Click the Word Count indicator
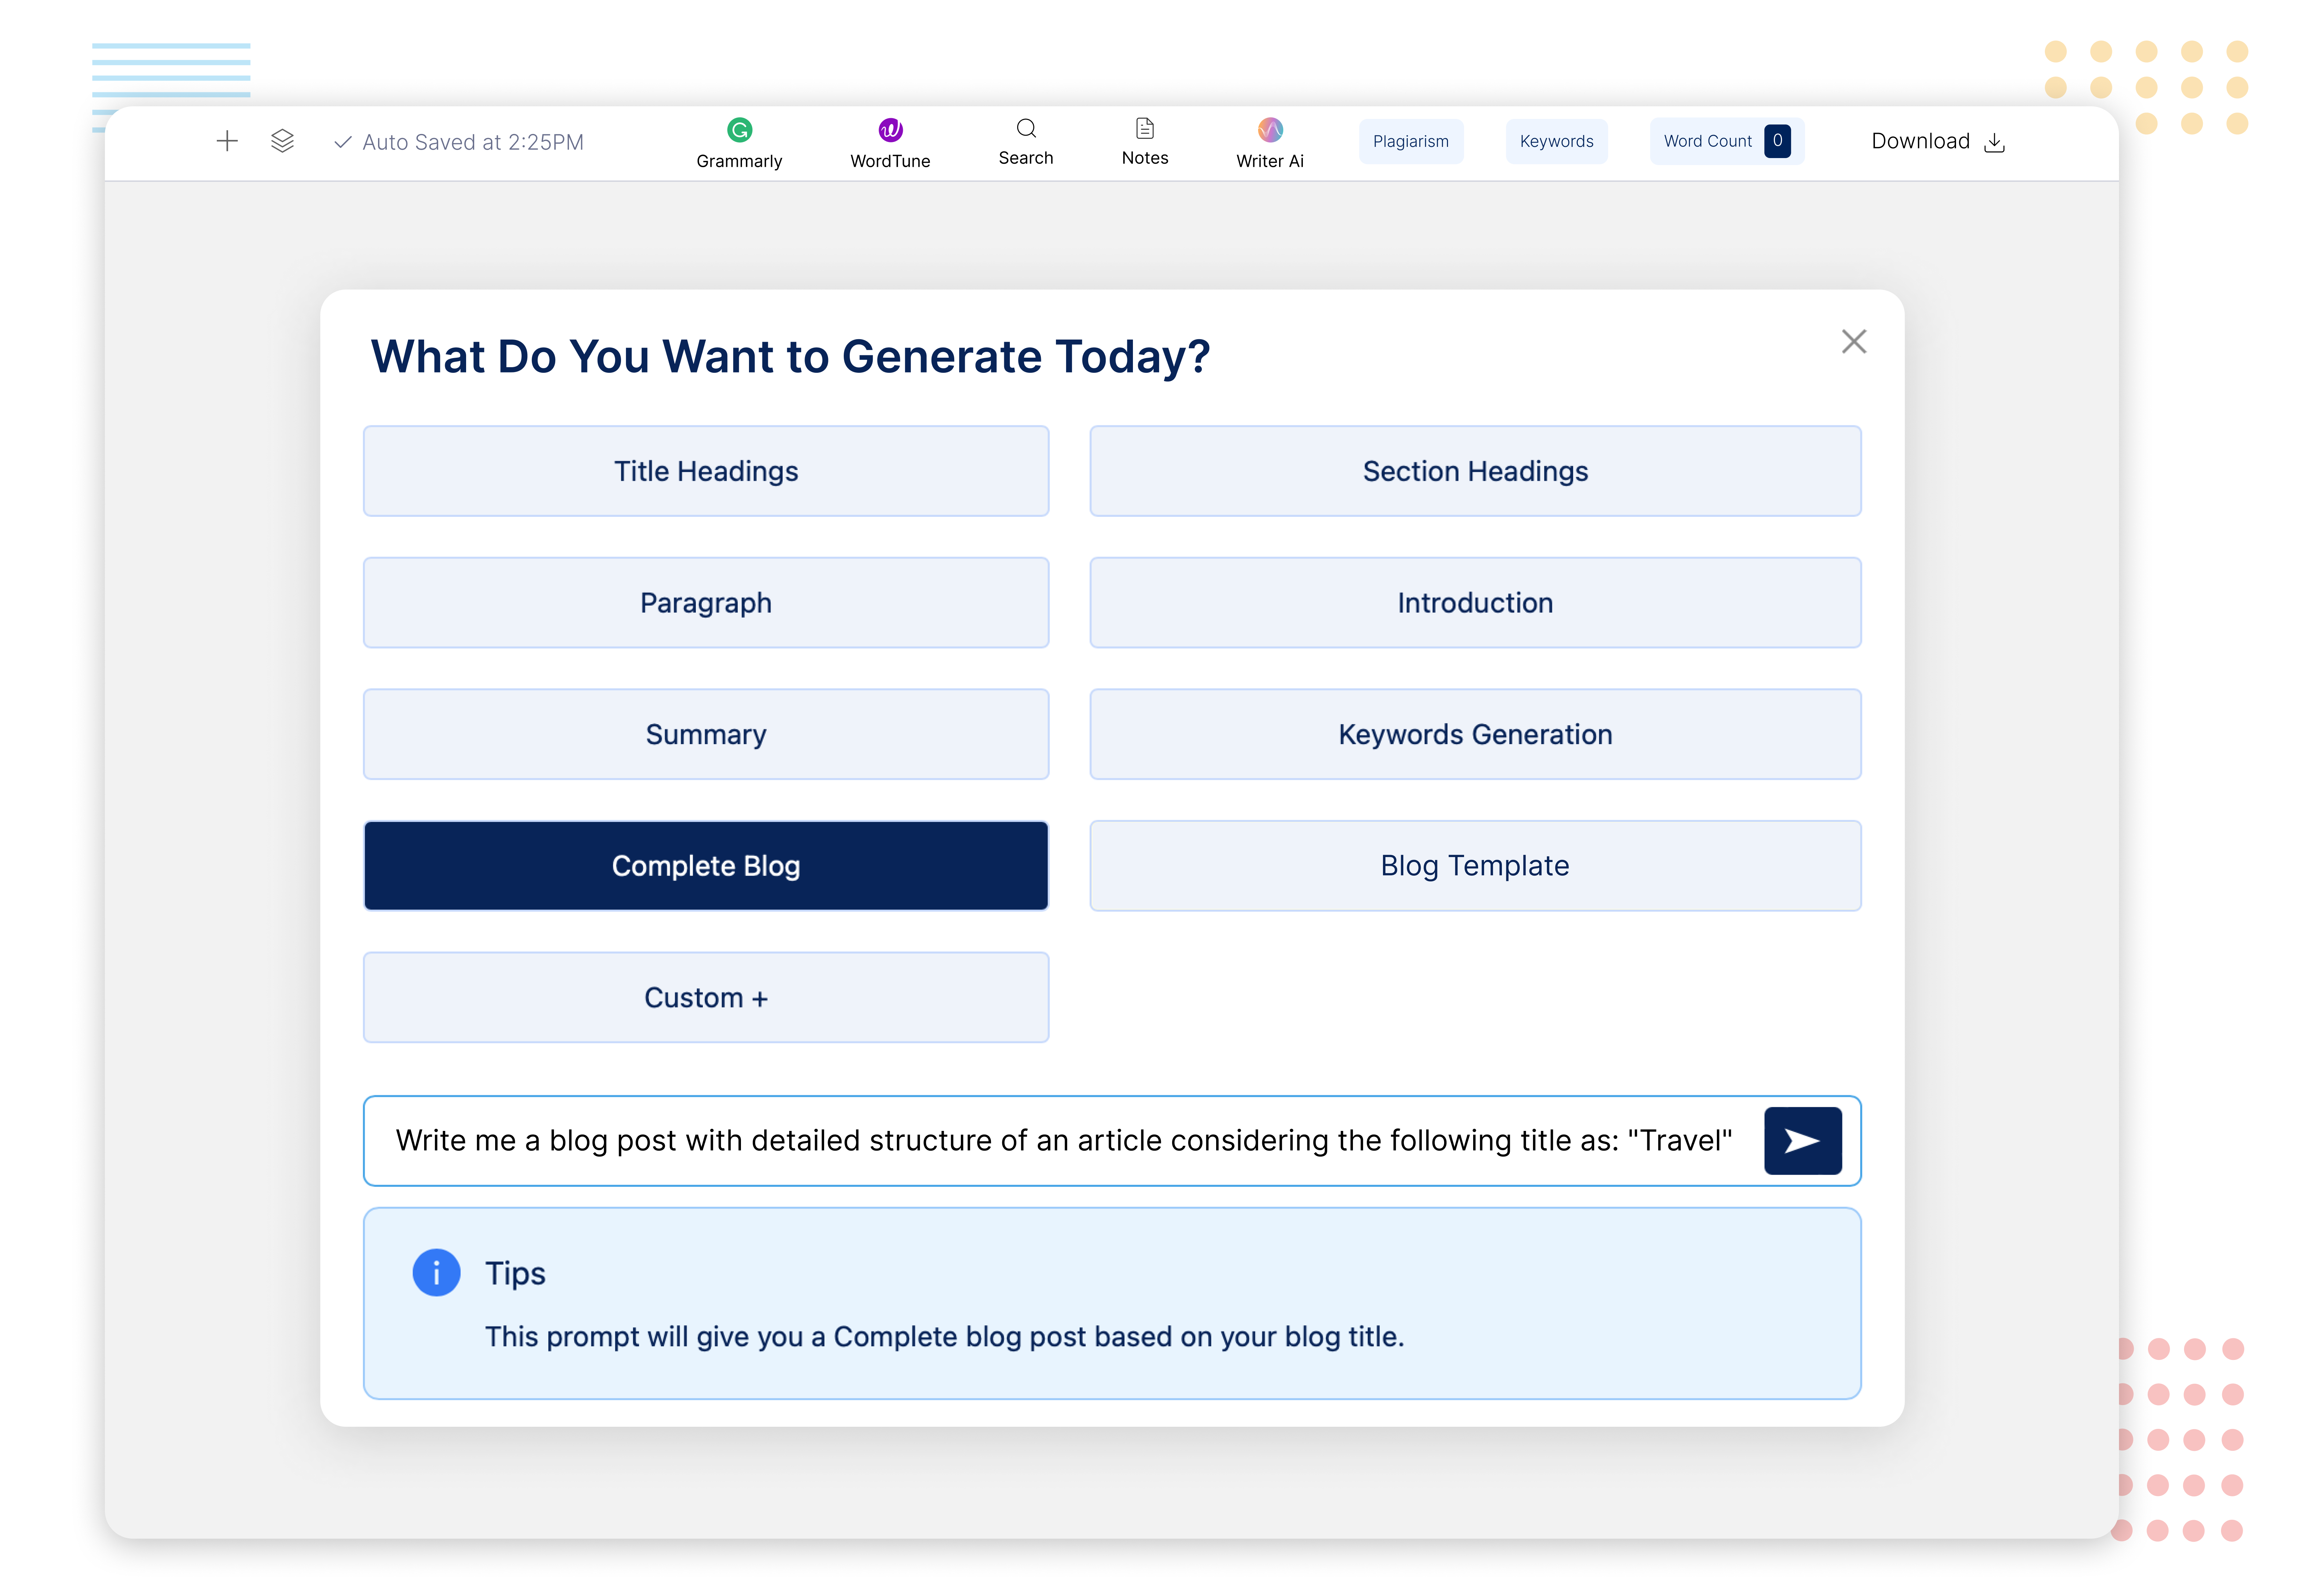2319x1596 pixels. [1726, 141]
